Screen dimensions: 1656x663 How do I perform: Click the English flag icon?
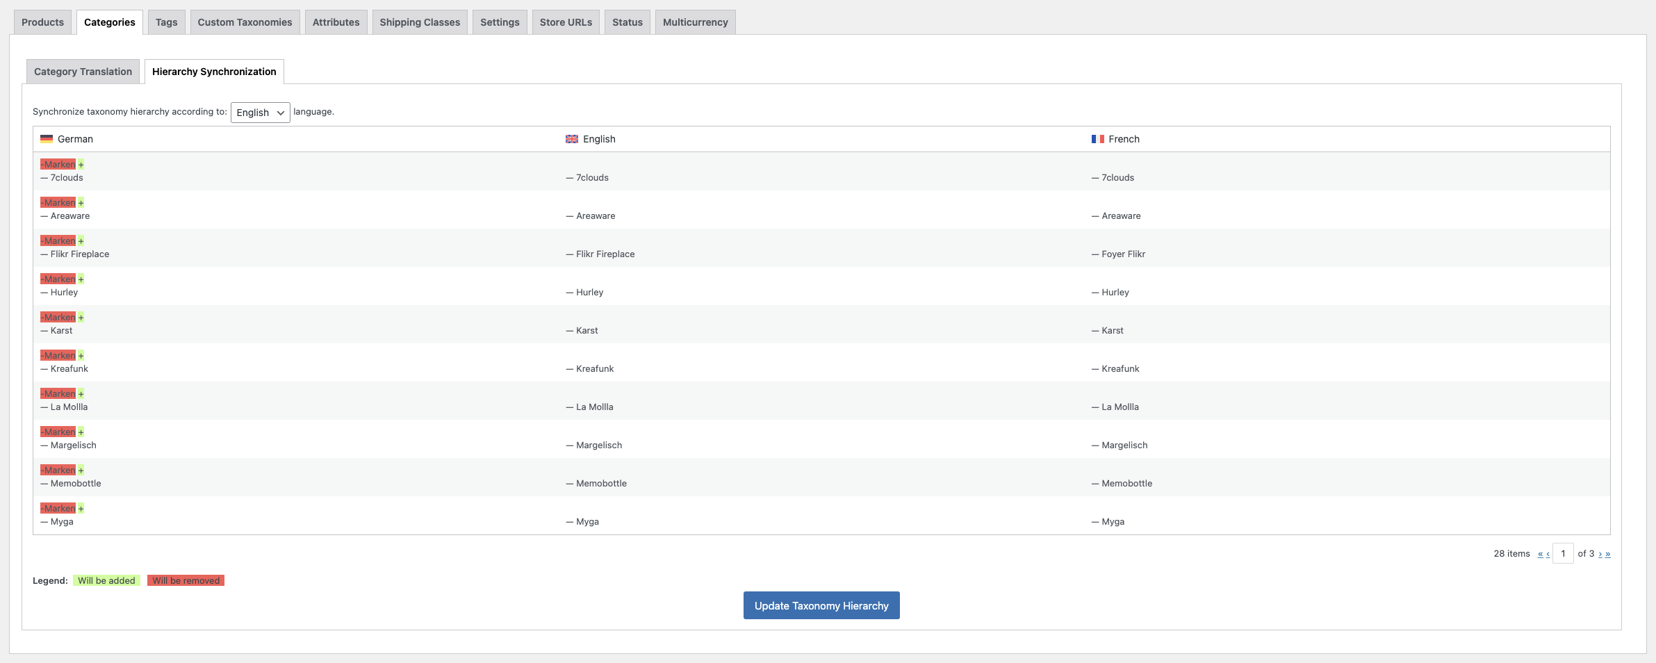(572, 139)
